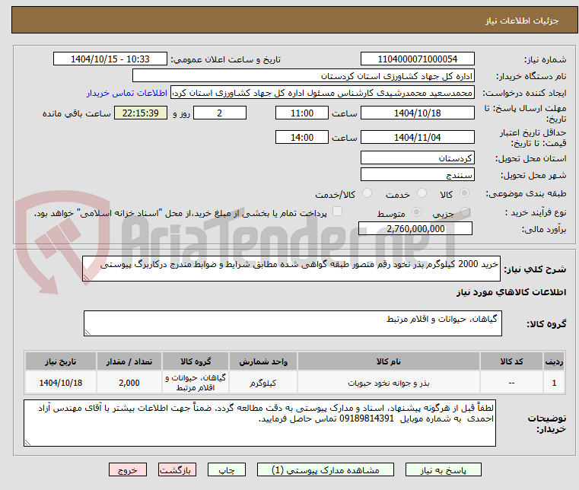Click the buyer notes text area
This screenshot has width=579, height=490.
click(x=259, y=423)
